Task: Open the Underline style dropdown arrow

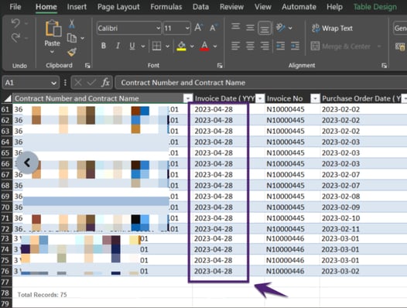Action: point(143,46)
